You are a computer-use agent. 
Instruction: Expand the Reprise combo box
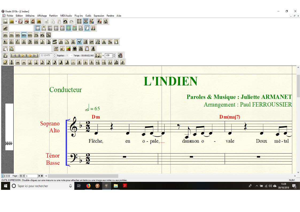pyautogui.click(x=71, y=56)
